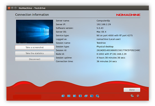Image resolution: width=155 pixels, height=106 pixels.
Task: Click the Disconnect button
Action: [x=35, y=59]
